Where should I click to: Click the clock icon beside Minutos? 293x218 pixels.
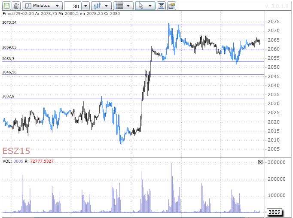click(x=28, y=6)
